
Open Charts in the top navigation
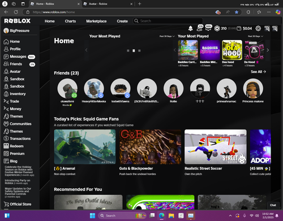click(70, 21)
